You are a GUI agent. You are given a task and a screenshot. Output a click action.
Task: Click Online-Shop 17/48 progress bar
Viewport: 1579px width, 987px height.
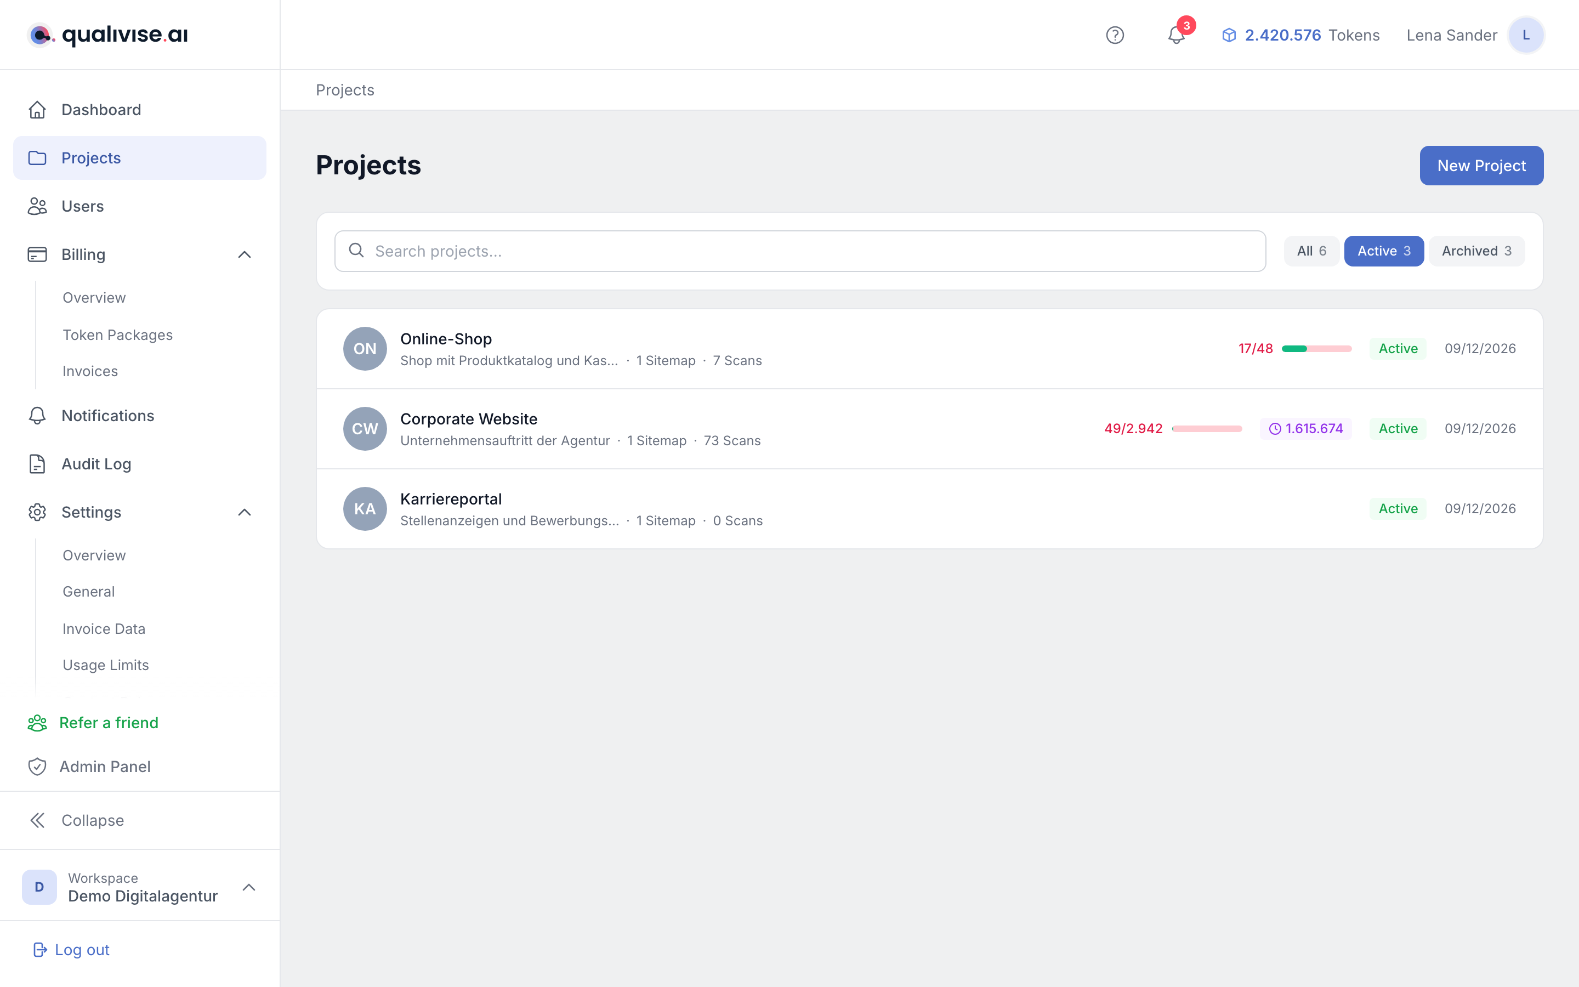[x=1317, y=349]
